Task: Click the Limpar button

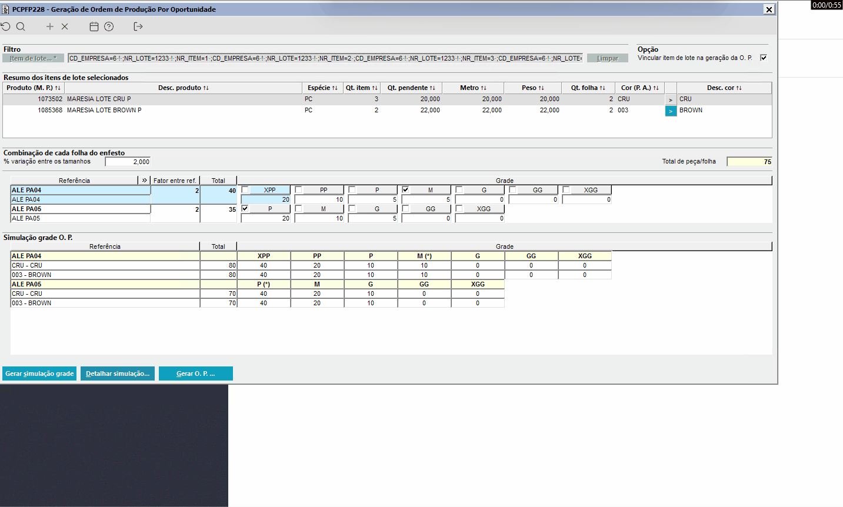Action: [608, 58]
